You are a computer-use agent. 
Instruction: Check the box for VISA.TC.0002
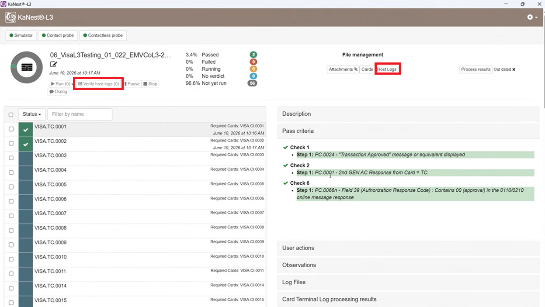click(x=11, y=144)
